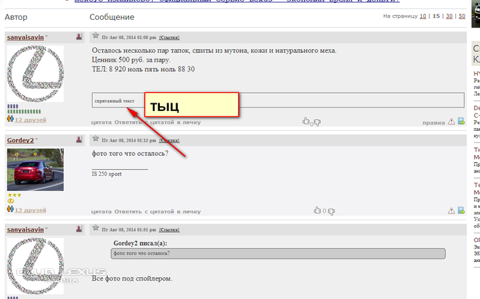Open '12 друзей' friends link

(x=30, y=119)
